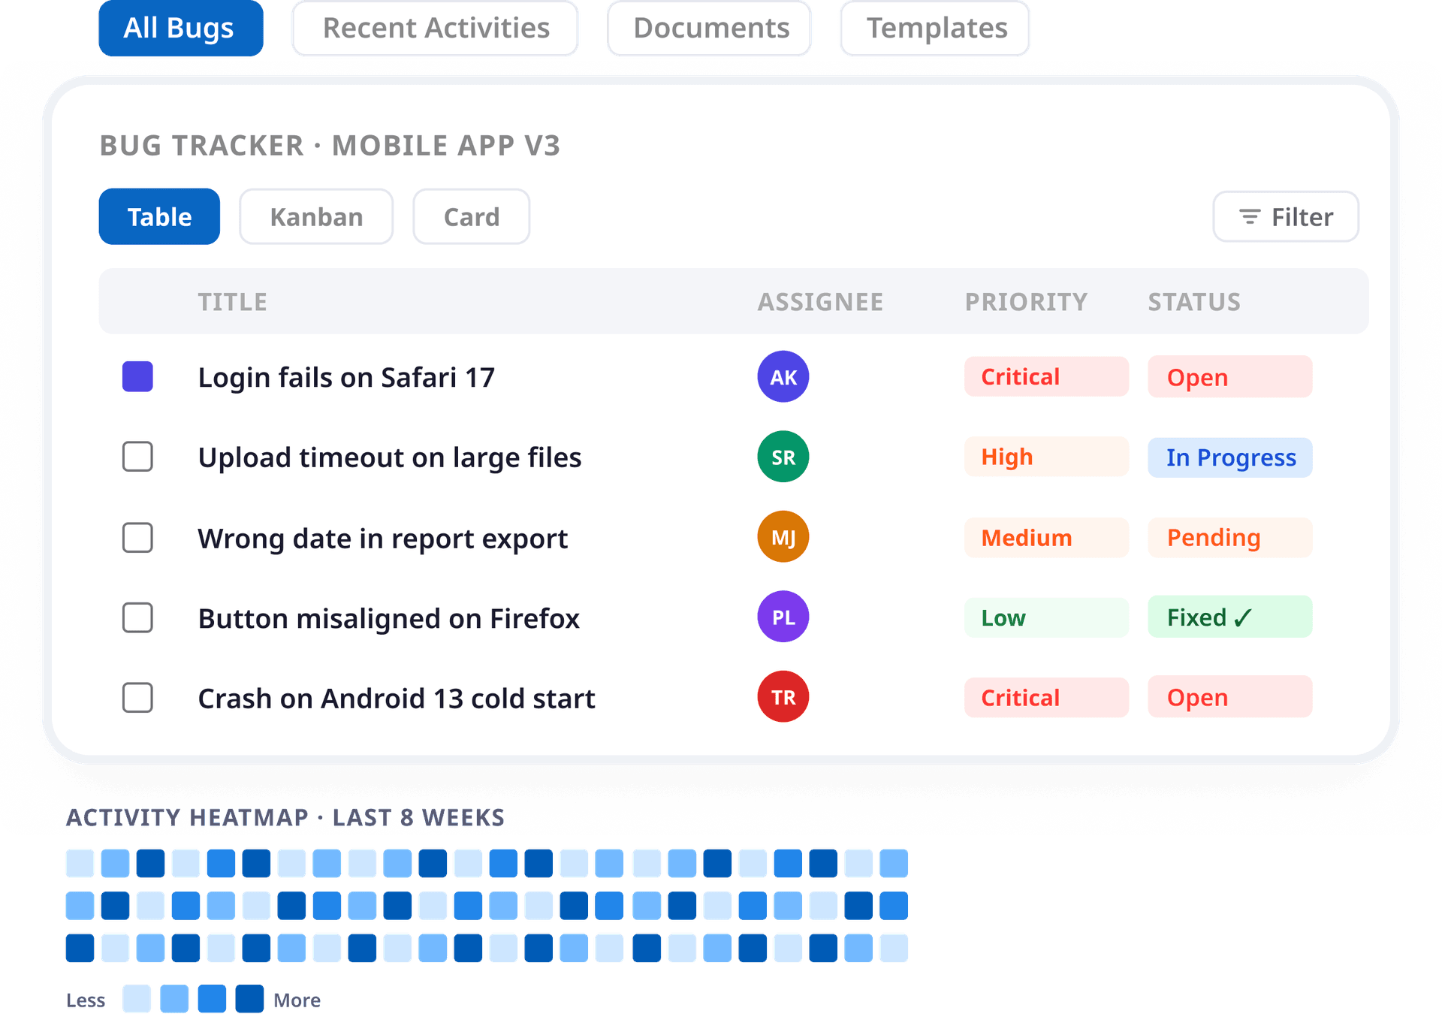This screenshot has width=1442, height=1014.
Task: Select the Crash on Android 13 checkbox
Action: [137, 698]
